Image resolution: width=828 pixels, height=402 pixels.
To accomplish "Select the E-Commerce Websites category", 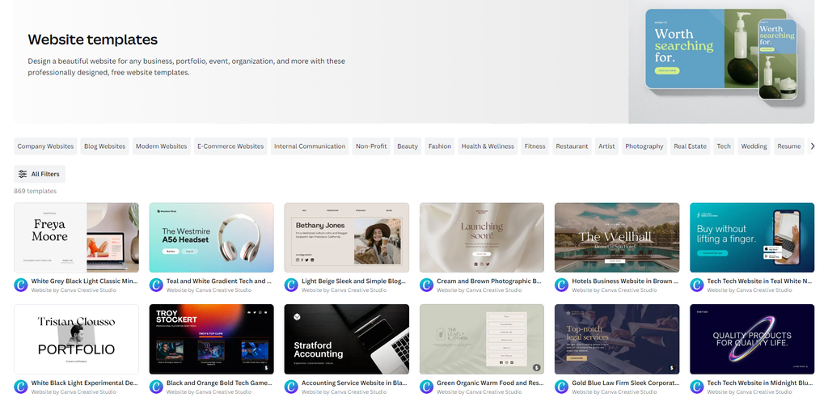I will pos(230,146).
